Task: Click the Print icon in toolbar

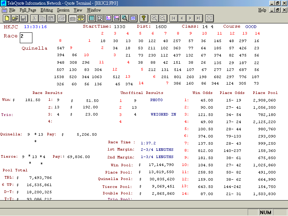Action: tap(62, 18)
